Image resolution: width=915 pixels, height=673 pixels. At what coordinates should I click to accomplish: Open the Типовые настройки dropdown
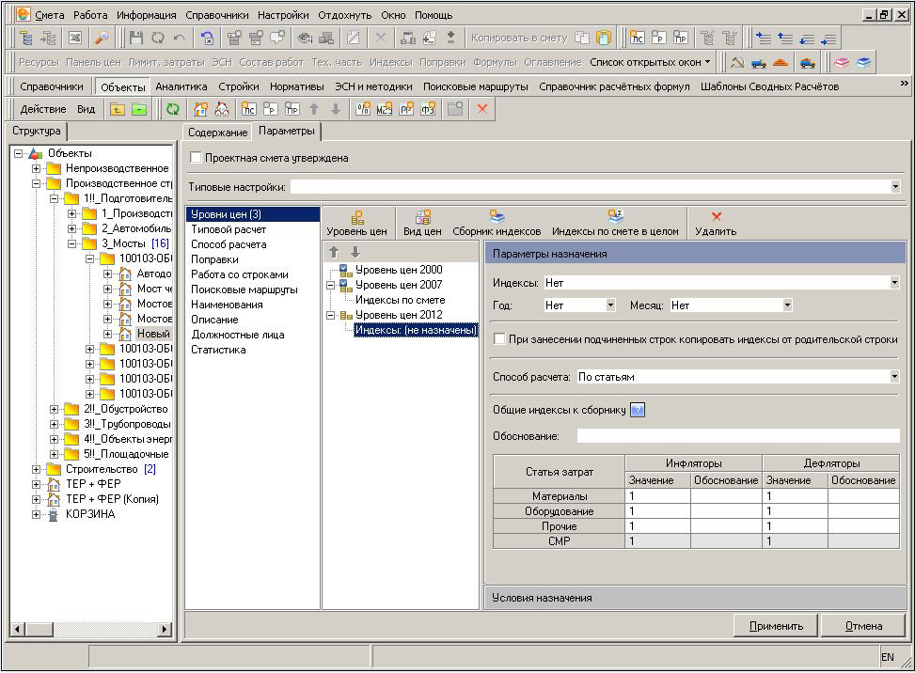coord(895,187)
